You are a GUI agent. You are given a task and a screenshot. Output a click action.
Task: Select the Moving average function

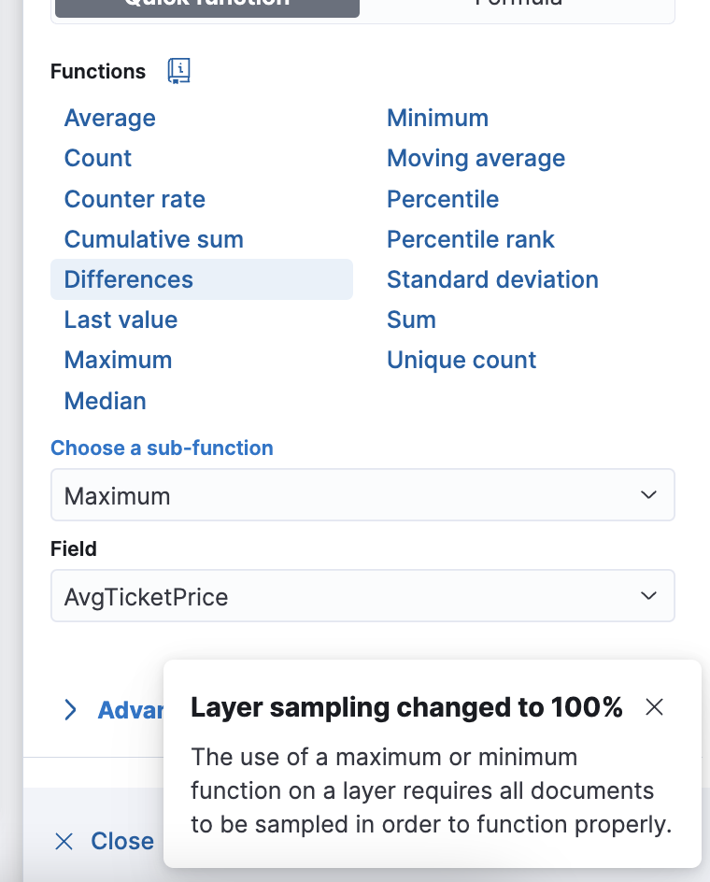476,159
